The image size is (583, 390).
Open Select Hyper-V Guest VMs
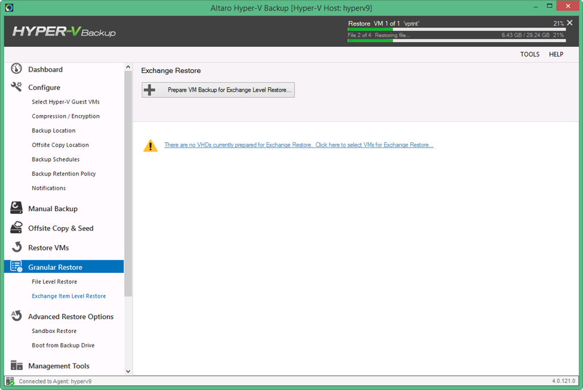tap(66, 102)
